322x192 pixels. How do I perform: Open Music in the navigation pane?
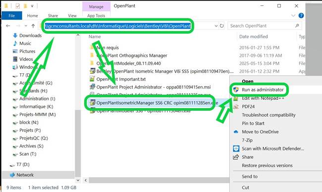[x=25, y=43]
